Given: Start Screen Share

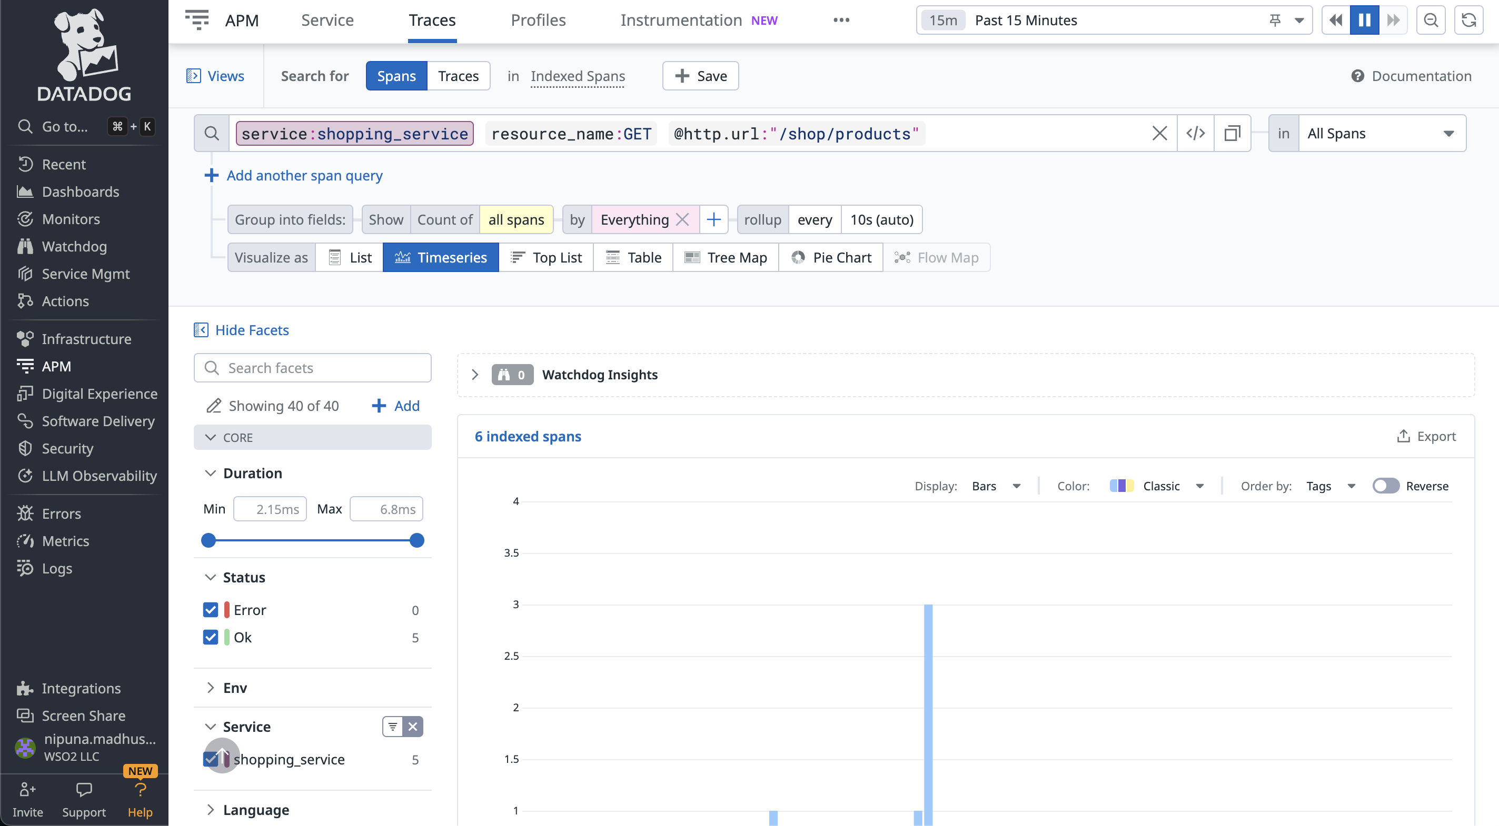Looking at the screenshot, I should click(71, 716).
